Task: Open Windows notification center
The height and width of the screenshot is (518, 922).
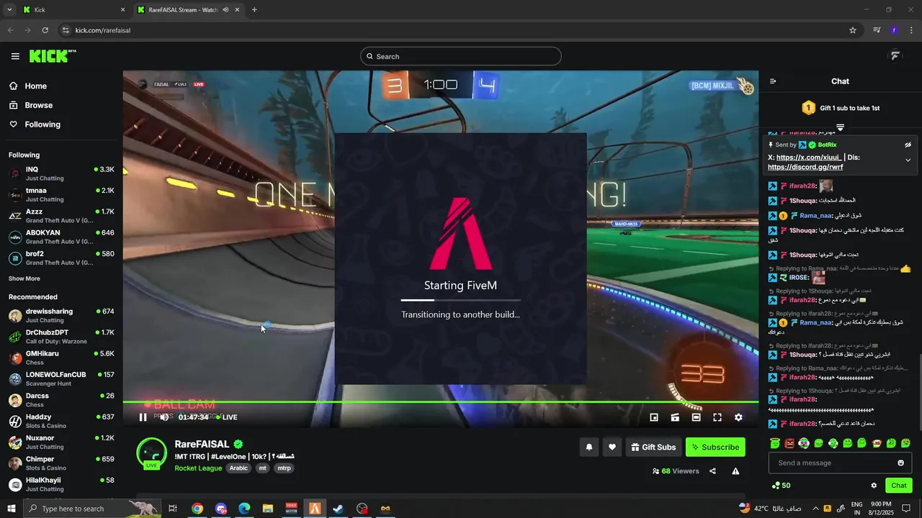Action: pyautogui.click(x=906, y=509)
